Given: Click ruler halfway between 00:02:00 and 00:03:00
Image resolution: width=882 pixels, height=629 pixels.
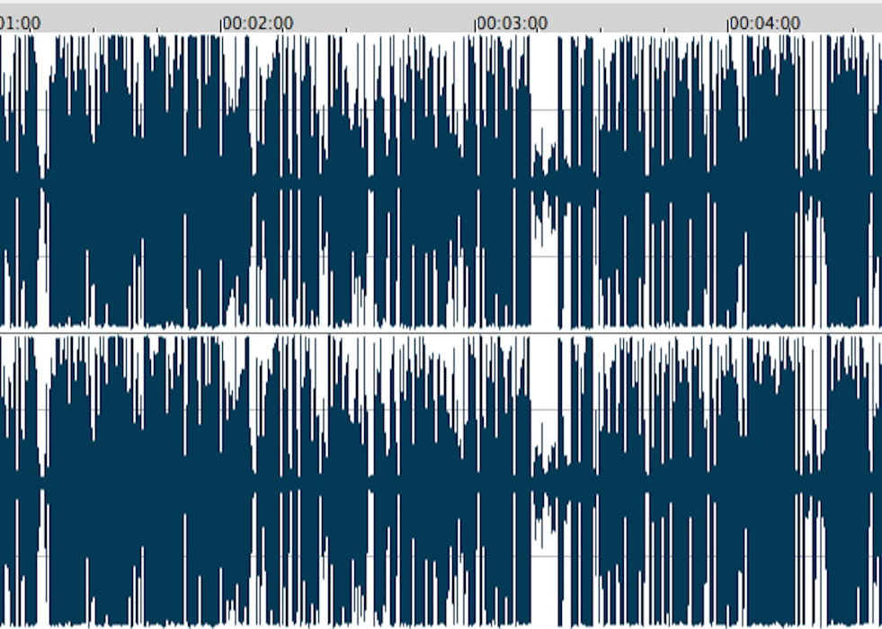Looking at the screenshot, I should pos(349,22).
